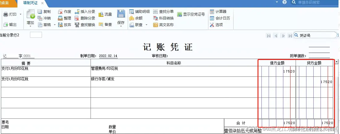Click 插入分录 (Insert entry)

click(x=85, y=12)
